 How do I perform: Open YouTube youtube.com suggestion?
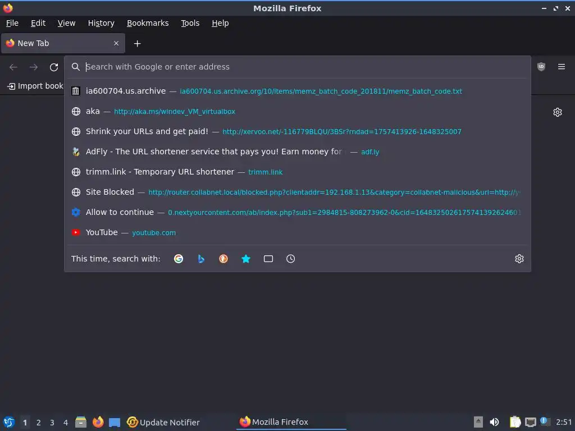click(298, 232)
